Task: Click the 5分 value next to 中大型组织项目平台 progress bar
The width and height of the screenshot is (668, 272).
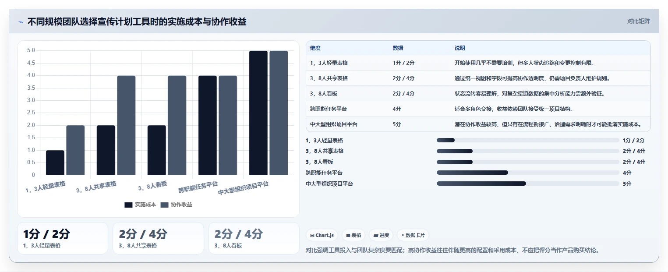Action: (627, 184)
